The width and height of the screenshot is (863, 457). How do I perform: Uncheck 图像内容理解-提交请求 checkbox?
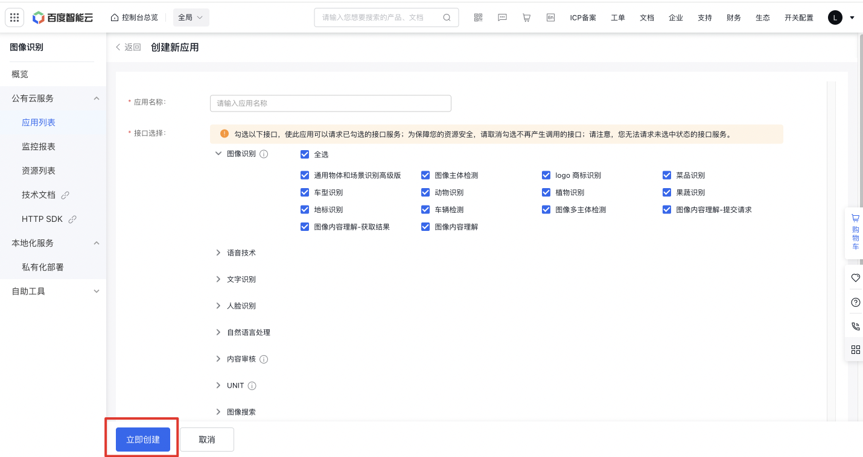667,210
